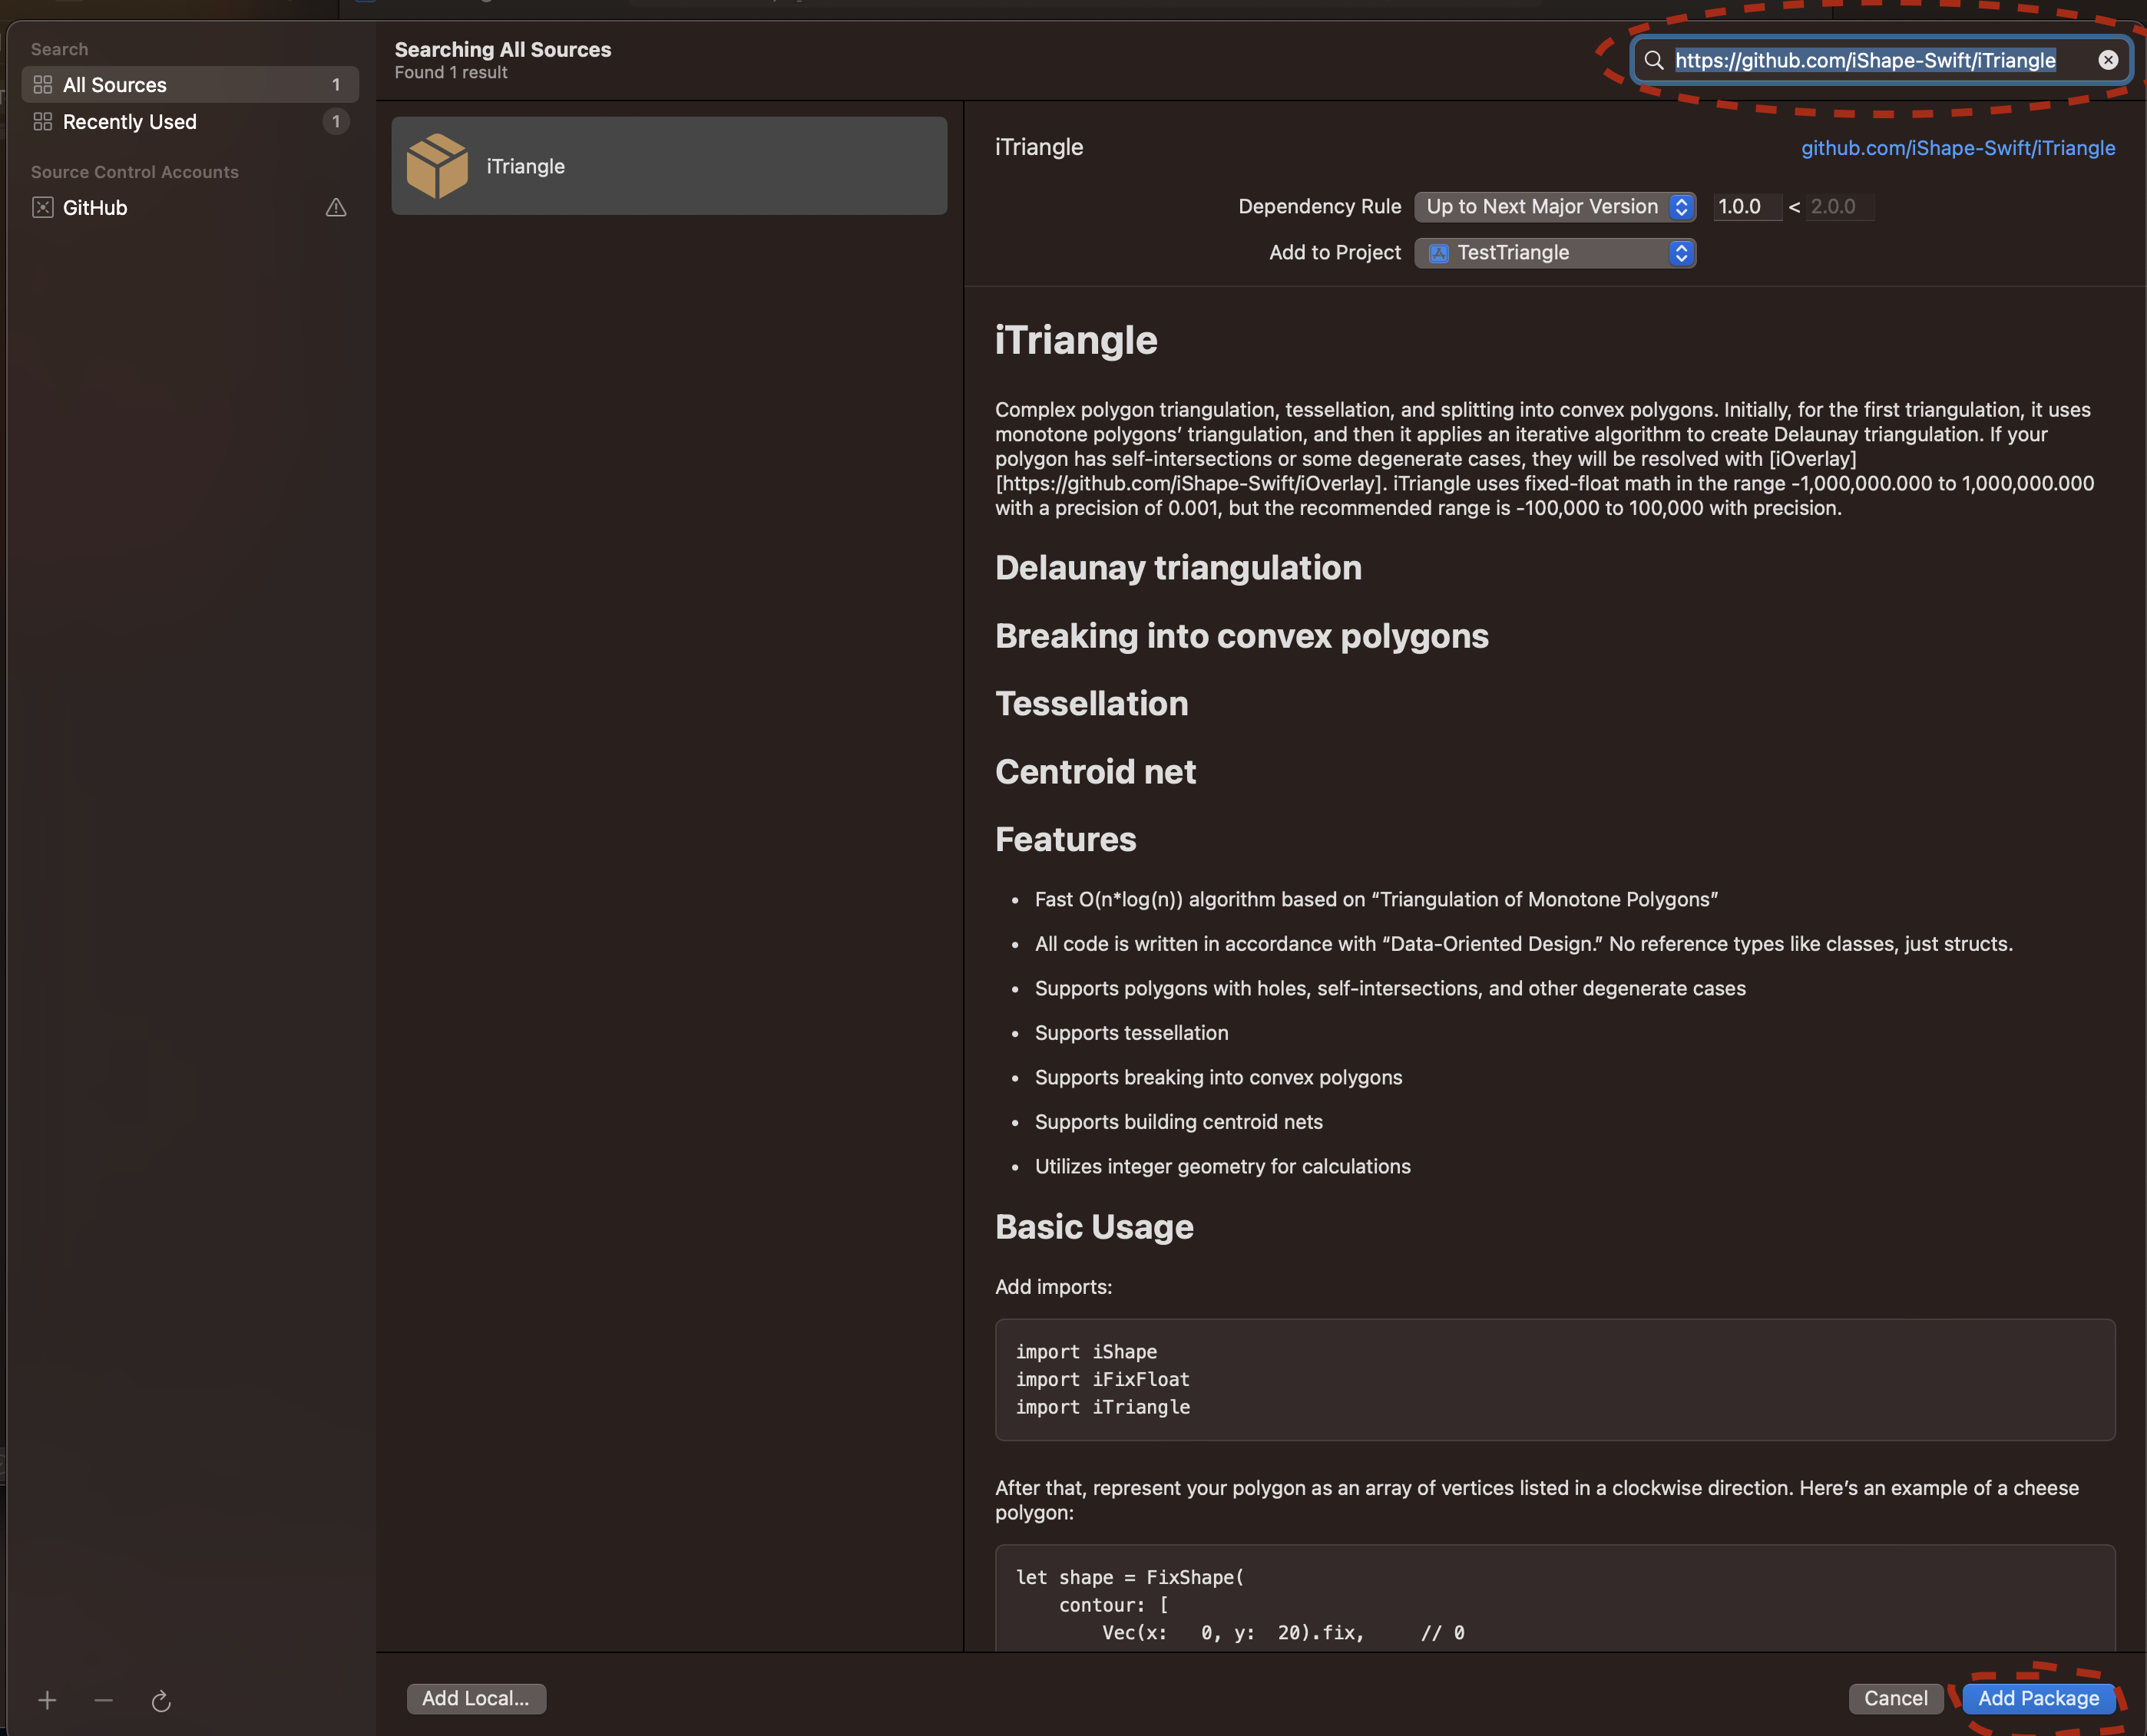Click the GitHub account icon in sidebar
This screenshot has width=2147, height=1736.
(x=42, y=208)
